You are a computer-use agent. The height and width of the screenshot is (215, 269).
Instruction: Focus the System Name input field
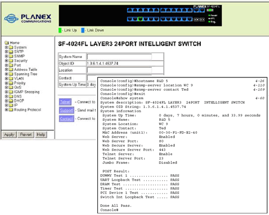[x=119, y=57]
